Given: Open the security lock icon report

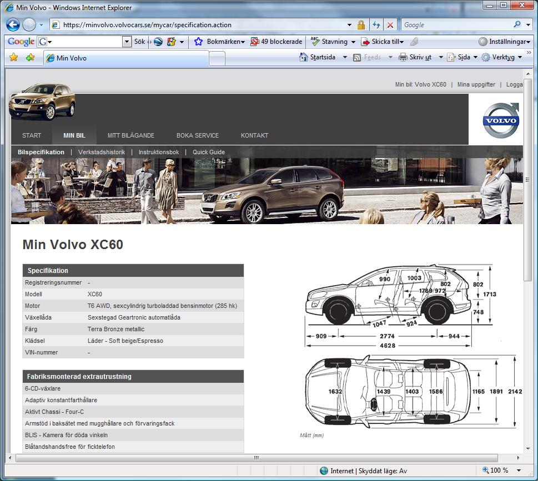Looking at the screenshot, I should click(361, 24).
